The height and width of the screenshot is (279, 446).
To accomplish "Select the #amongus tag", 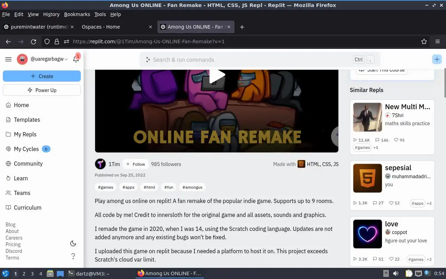I will point(192,187).
